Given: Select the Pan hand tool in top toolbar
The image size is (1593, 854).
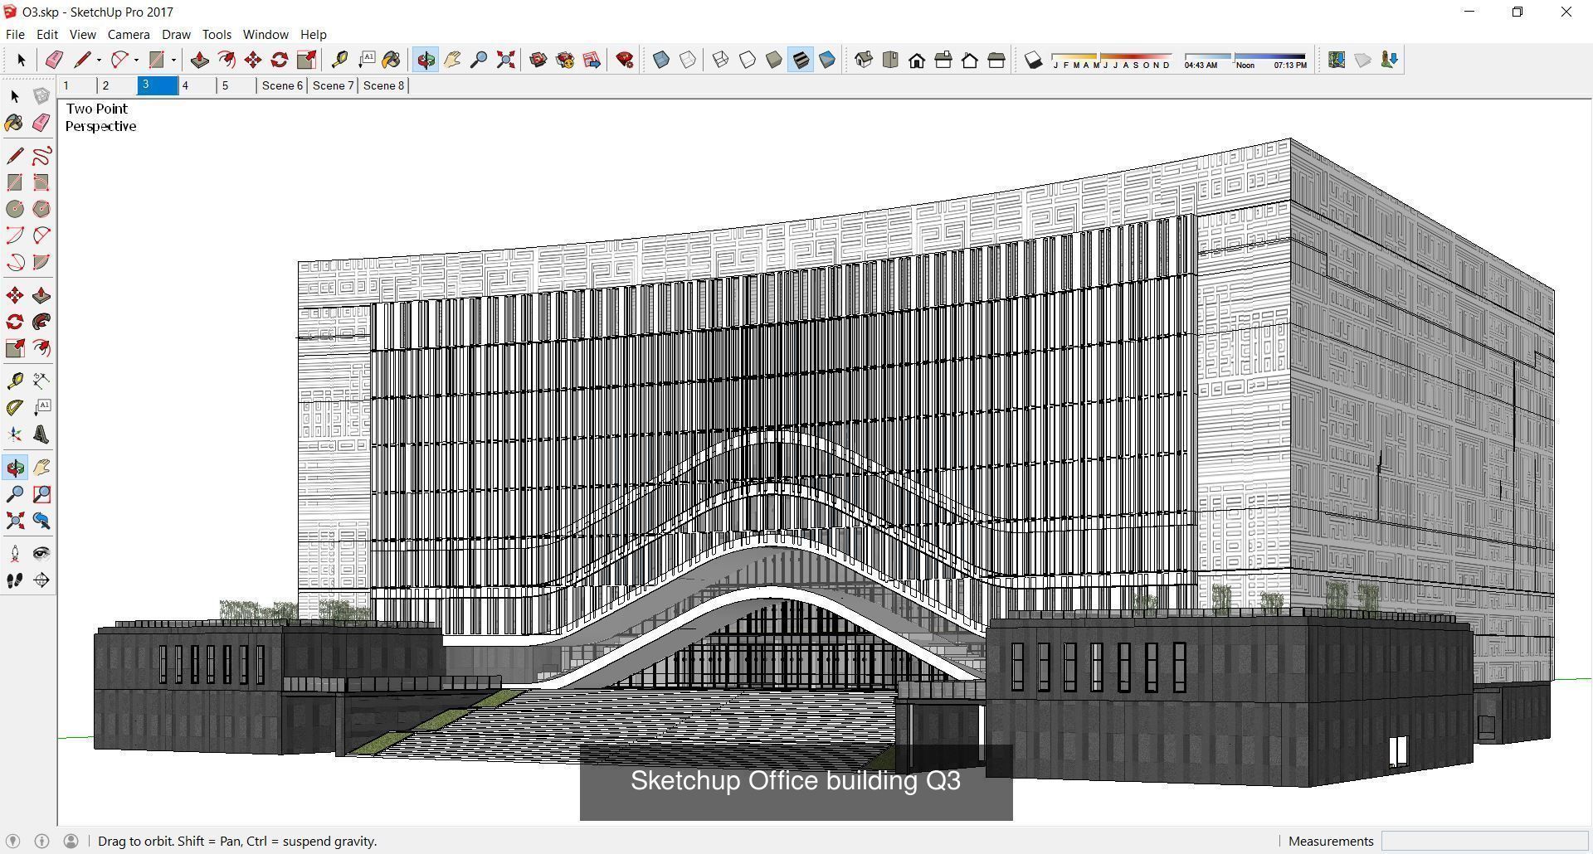Looking at the screenshot, I should (452, 60).
